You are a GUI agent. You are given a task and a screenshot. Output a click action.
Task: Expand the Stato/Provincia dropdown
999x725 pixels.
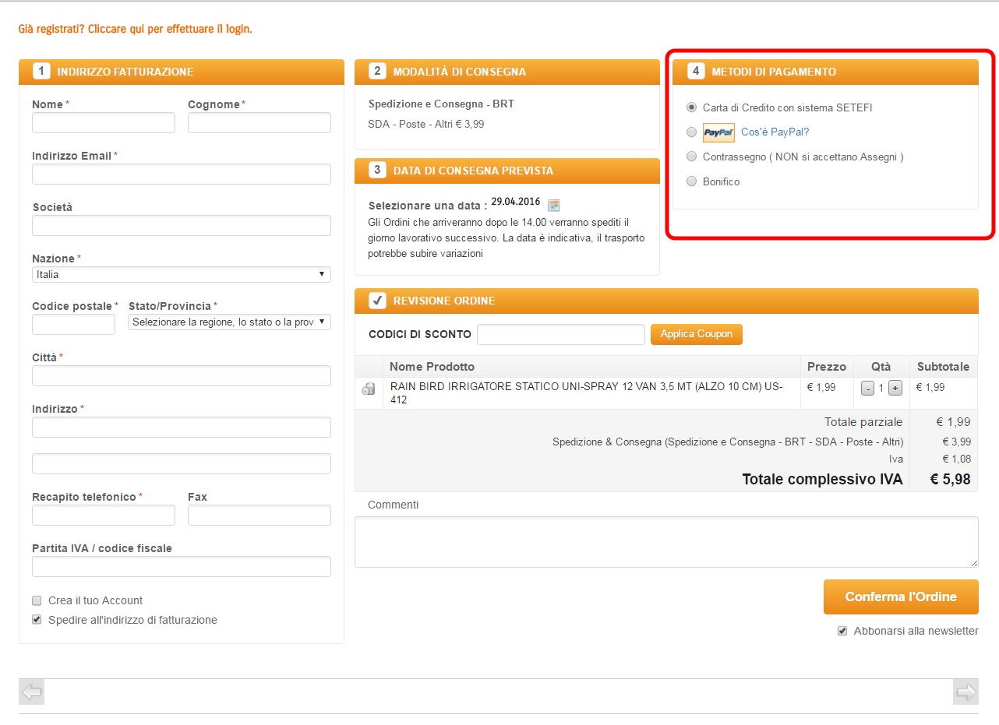click(229, 322)
